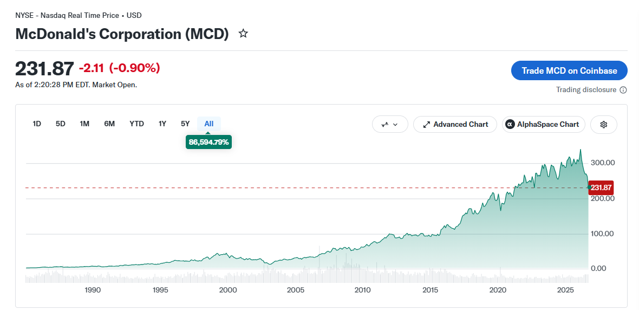
Task: Click the As of 2:20:28 PM EDT timestamp
Action: point(76,85)
